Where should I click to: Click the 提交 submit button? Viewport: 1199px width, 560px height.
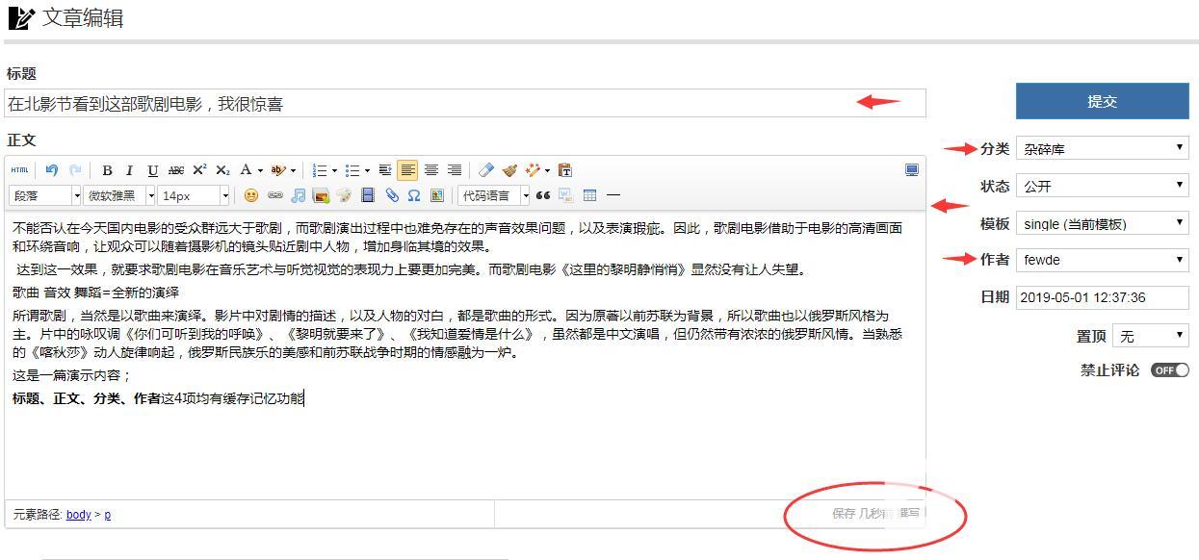point(1102,101)
